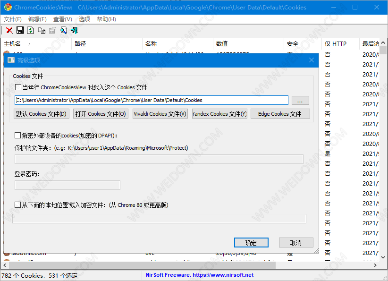Image resolution: width=388 pixels, height=281 pixels.
Task: Click the ChromeCookiesView app icon in the title bar
Action: point(8,7)
